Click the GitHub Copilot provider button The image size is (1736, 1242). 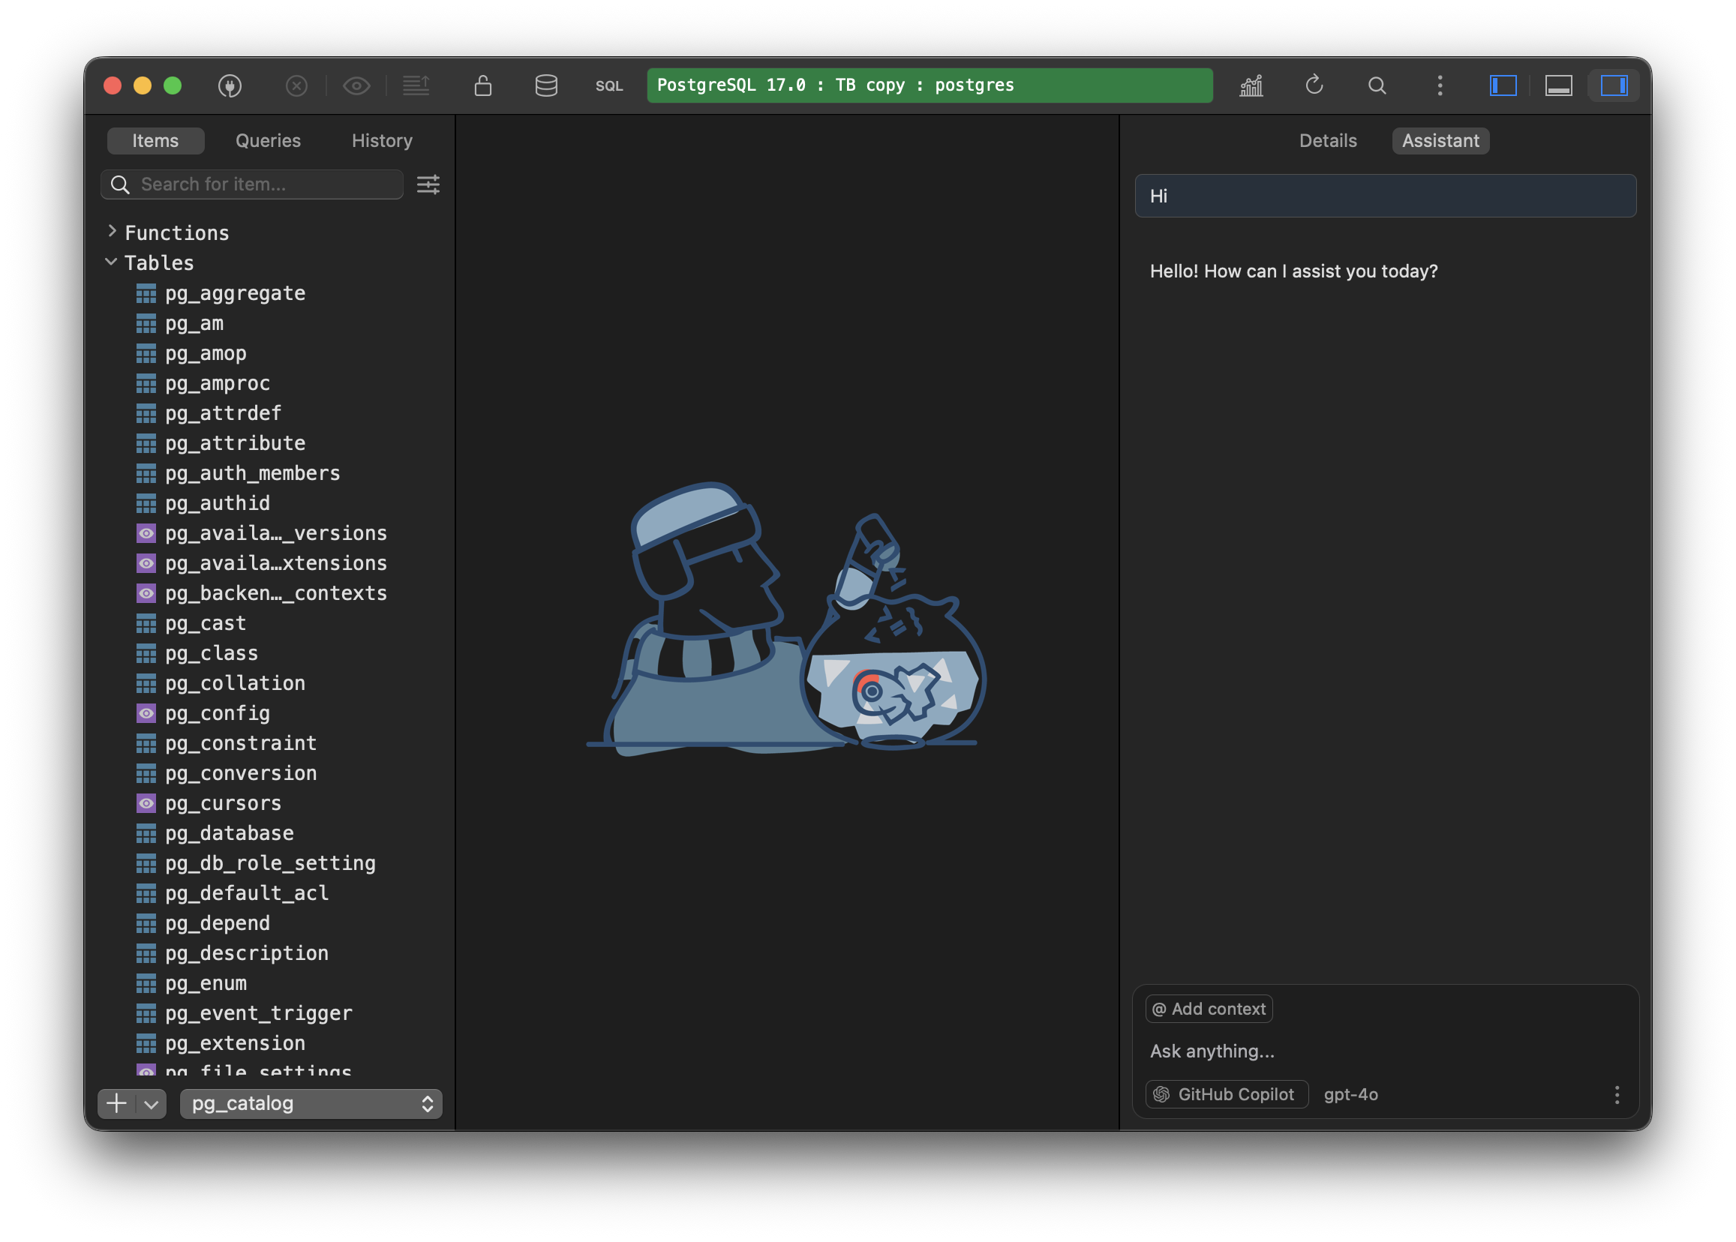[x=1227, y=1094]
